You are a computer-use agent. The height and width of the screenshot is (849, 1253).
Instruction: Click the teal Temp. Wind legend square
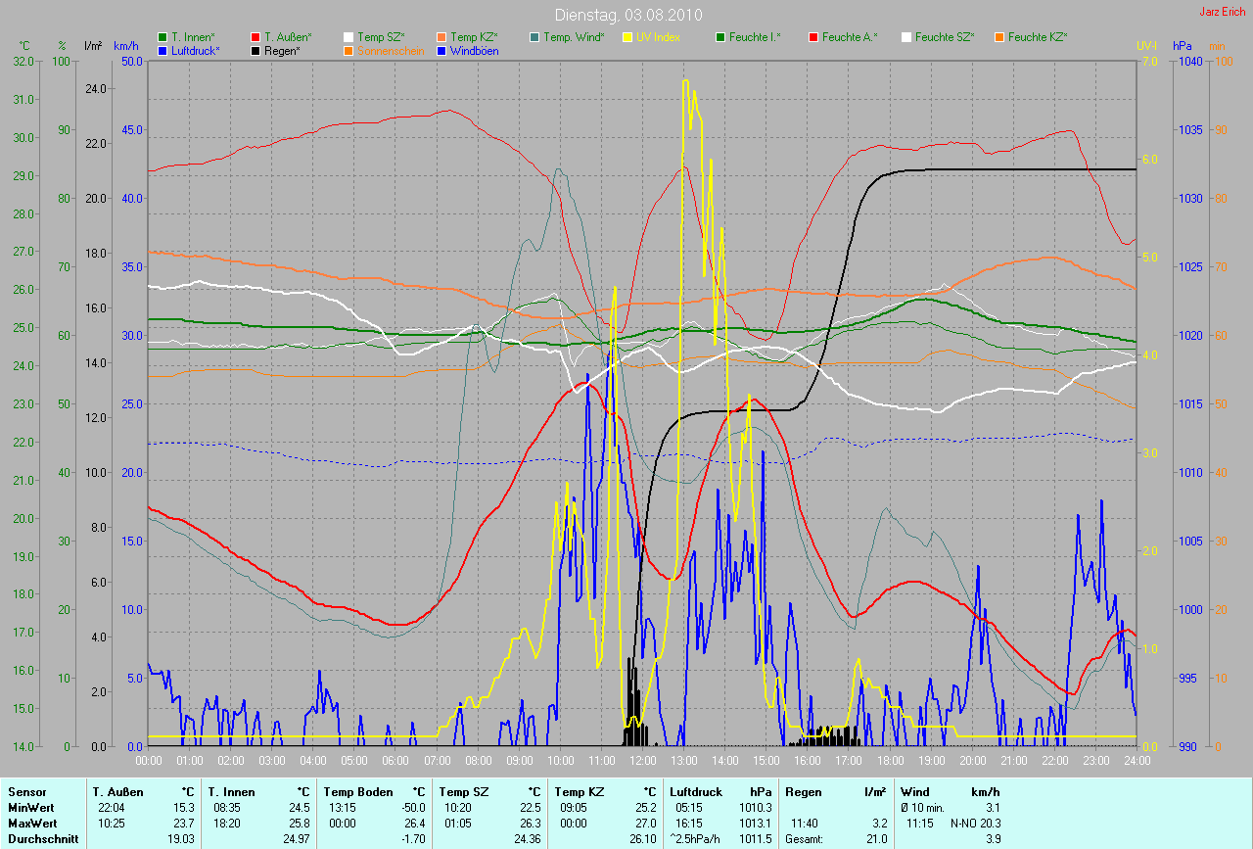[535, 37]
